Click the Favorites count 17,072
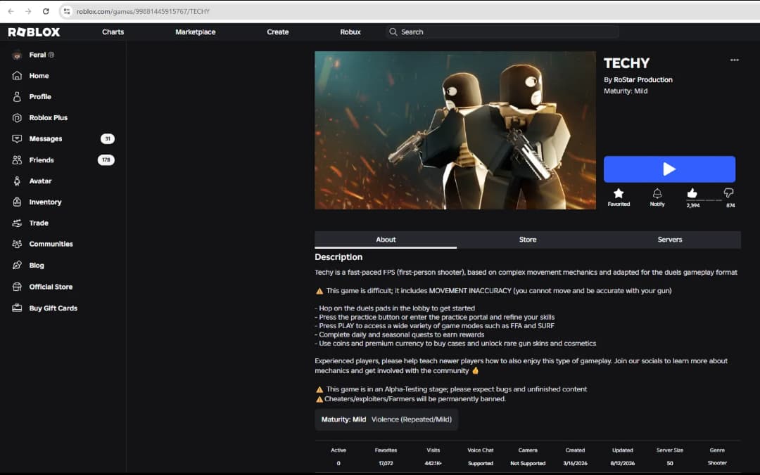Viewport: 760px width, 475px height. click(x=386, y=463)
